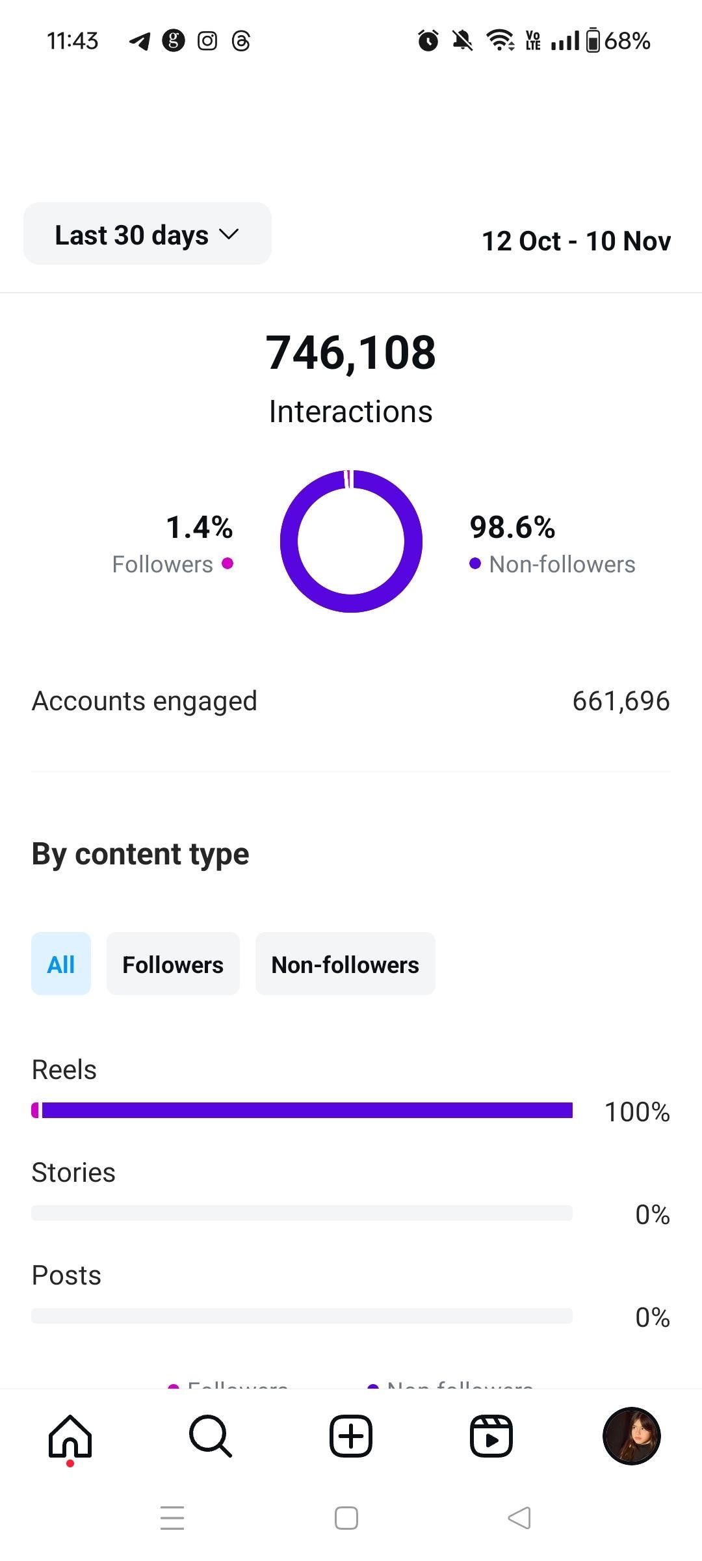702x1561 pixels.
Task: Tap the Search magnifier icon
Action: click(x=210, y=1436)
